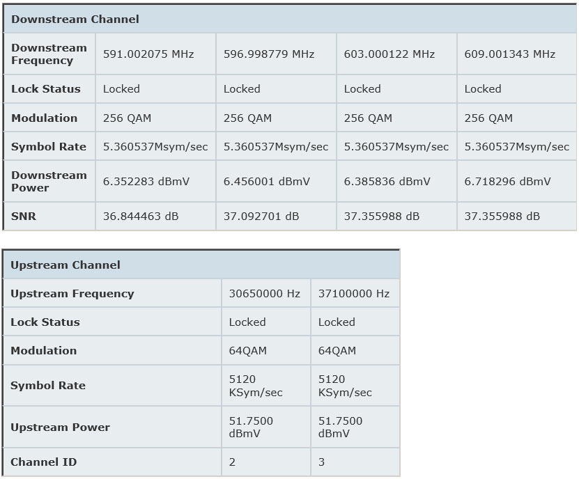
Task: Click the Downstream Channel table header
Action: tap(75, 19)
